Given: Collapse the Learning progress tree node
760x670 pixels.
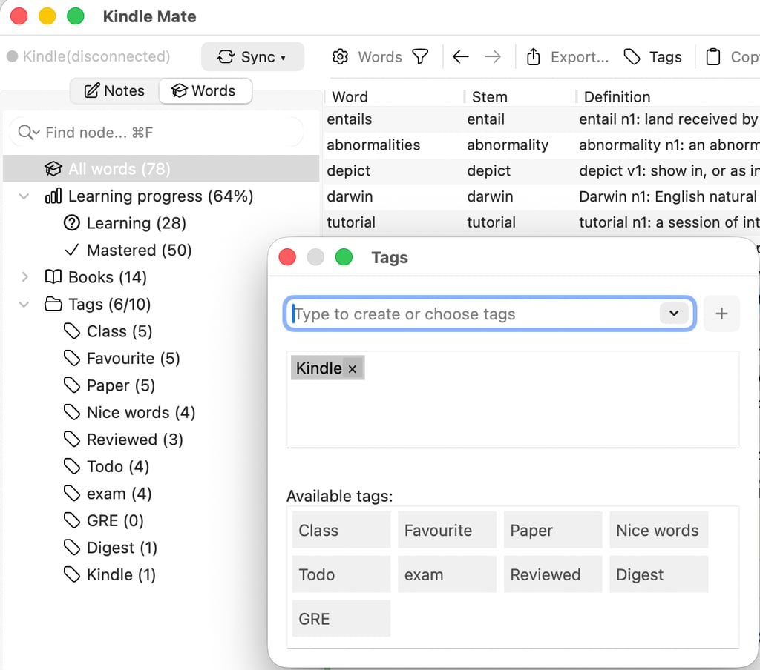Looking at the screenshot, I should tap(24, 196).
